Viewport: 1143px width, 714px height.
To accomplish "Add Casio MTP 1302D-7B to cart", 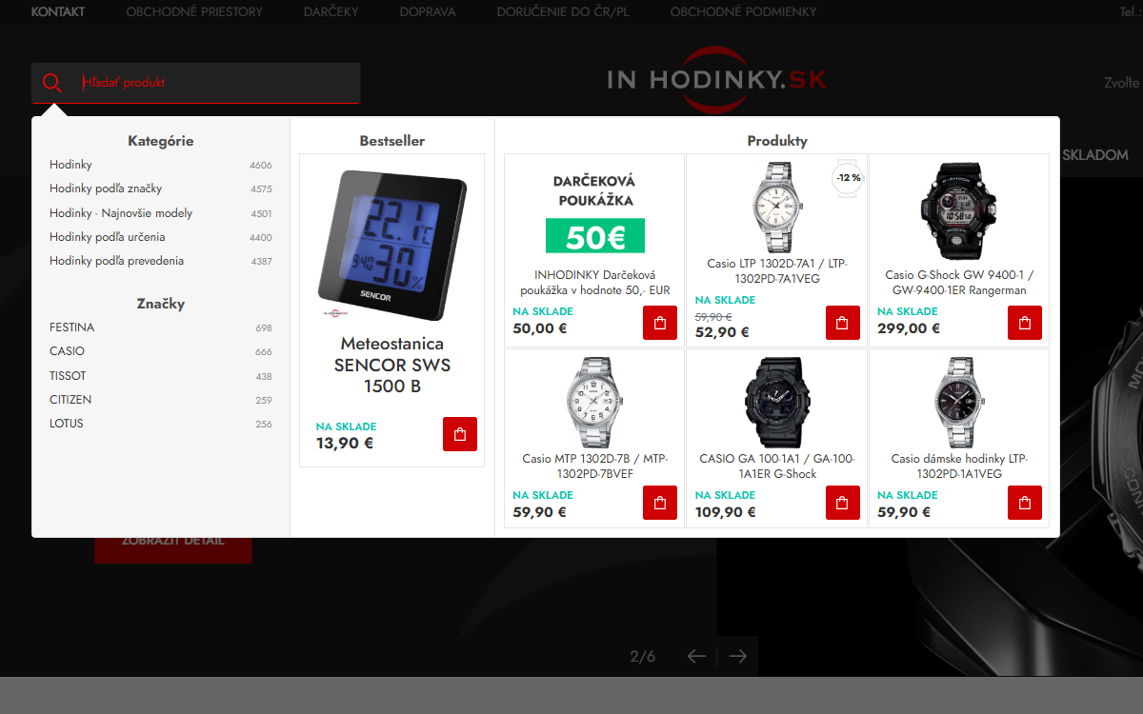I will (659, 503).
